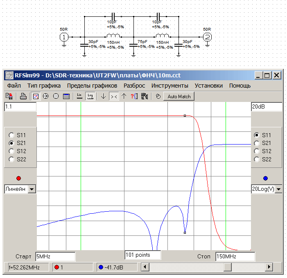Click the RFSim99 title bar application icon
This screenshot has width=287, height=278.
pos(9,75)
